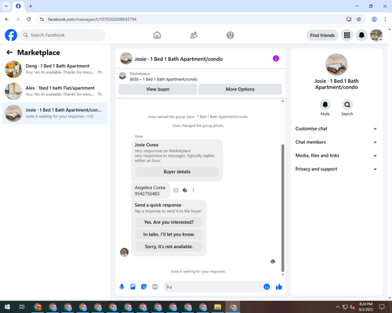Choose a GIF icon
Screen dimensions: 392x313
tap(154, 287)
